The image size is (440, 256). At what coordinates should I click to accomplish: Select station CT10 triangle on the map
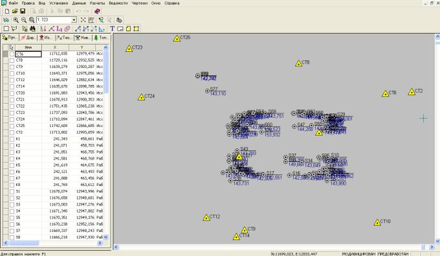click(377, 222)
